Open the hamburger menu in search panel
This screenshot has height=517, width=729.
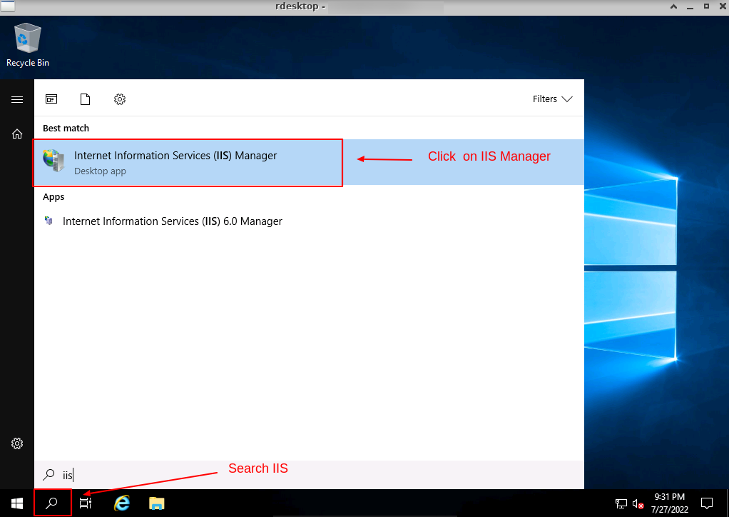click(17, 99)
